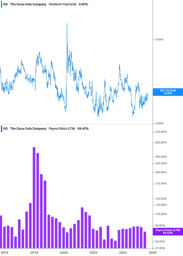Screen dimensions: 183x256
Task: Click the 69.42% value in Payout Ratio legend
Action: pos(83,129)
